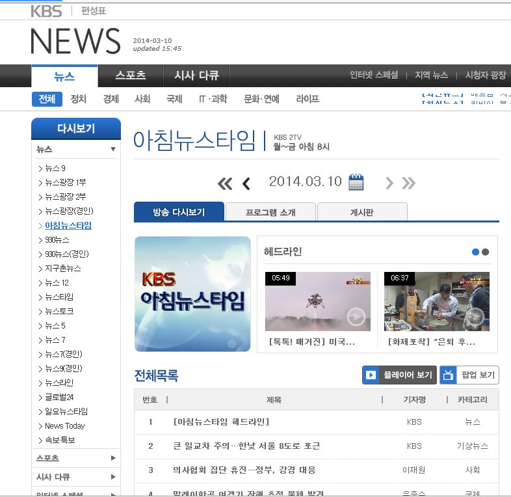
Task: Switch to the 프로그램 소개 tab
Action: pyautogui.click(x=270, y=212)
